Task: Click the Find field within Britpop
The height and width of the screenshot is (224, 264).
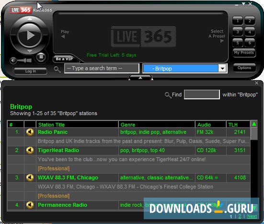Action: tap(202, 94)
